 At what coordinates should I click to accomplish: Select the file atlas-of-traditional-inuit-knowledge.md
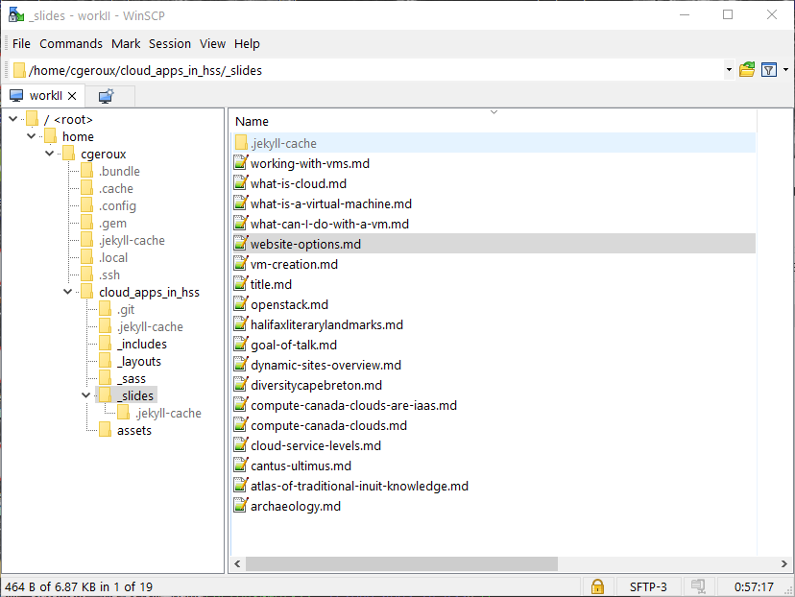[359, 486]
